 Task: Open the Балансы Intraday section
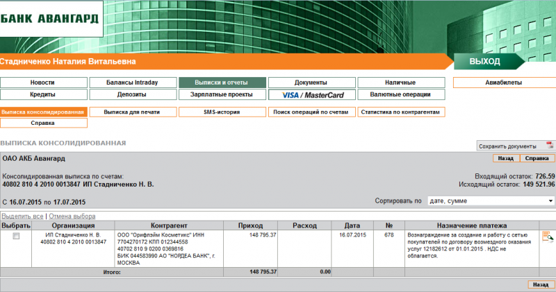(133, 83)
